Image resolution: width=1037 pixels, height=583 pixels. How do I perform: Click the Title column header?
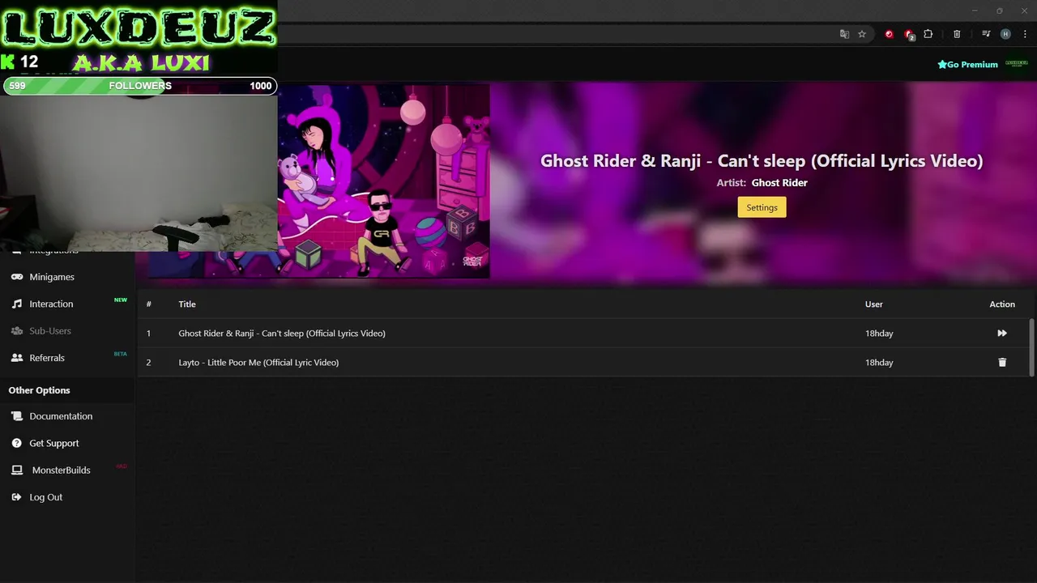pos(187,304)
